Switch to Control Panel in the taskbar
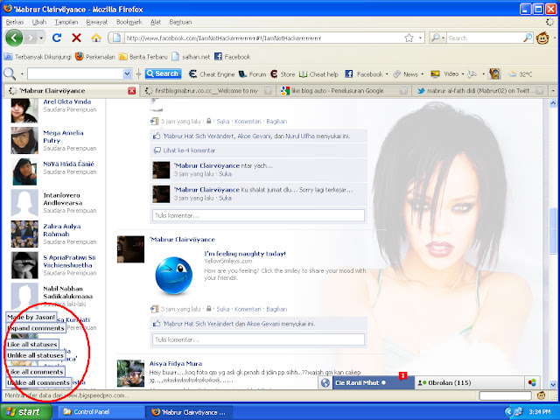The height and width of the screenshot is (420, 560). pos(100,412)
